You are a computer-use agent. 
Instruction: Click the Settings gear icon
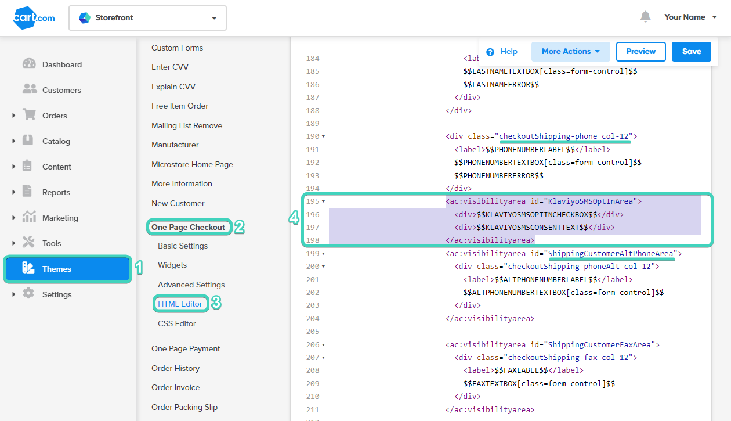[x=28, y=294]
